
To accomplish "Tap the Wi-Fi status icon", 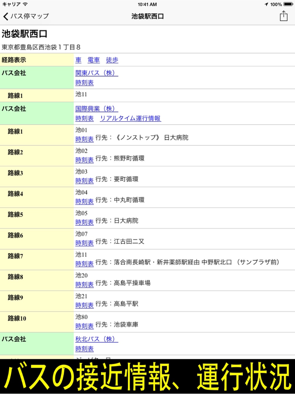I will point(25,4).
